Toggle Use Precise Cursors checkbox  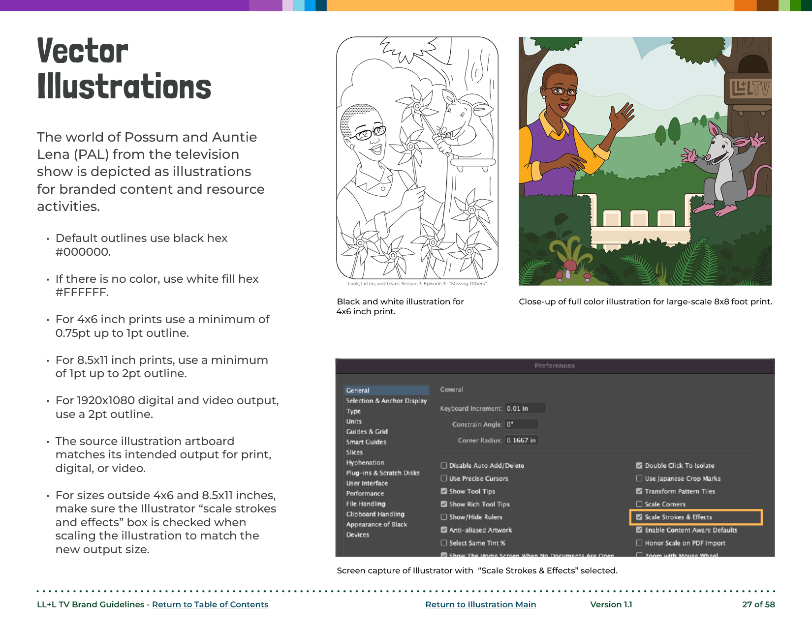tap(444, 478)
